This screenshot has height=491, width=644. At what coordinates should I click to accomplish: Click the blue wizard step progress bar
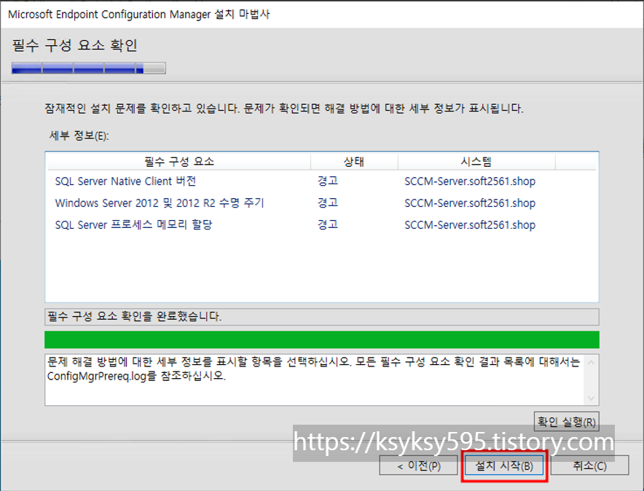[x=89, y=68]
